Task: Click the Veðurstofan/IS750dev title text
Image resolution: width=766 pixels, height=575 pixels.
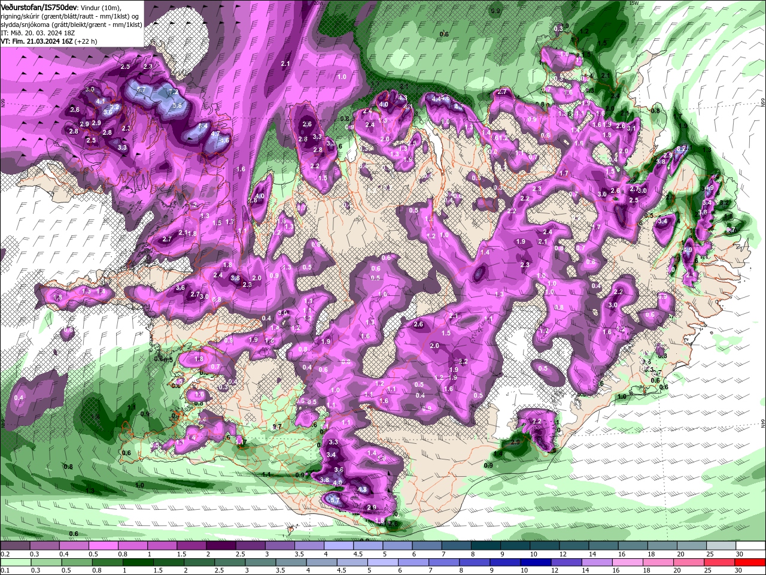Action: click(x=39, y=7)
